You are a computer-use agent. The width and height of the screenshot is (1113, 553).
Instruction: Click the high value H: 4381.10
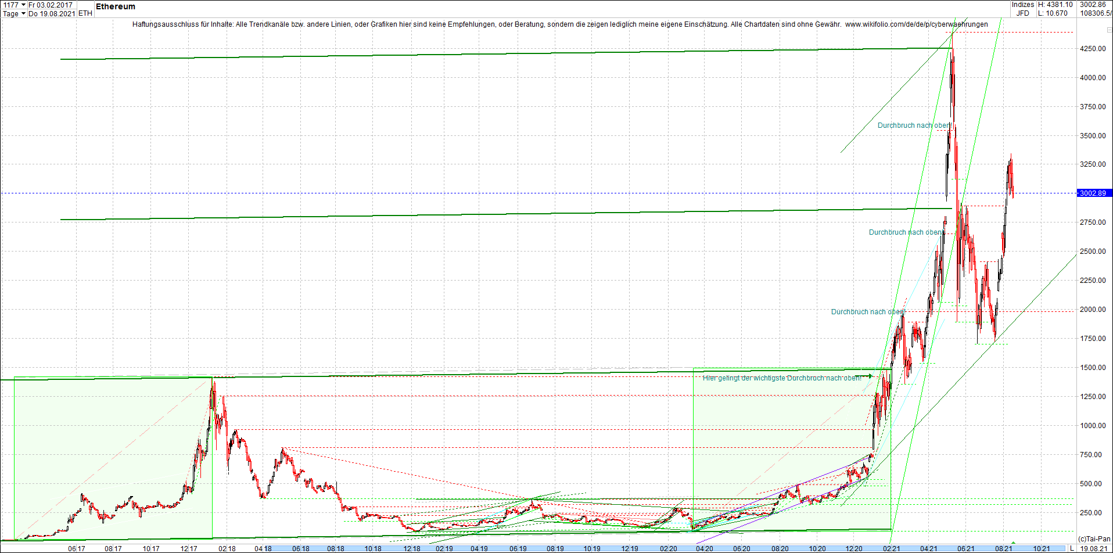tap(1055, 5)
